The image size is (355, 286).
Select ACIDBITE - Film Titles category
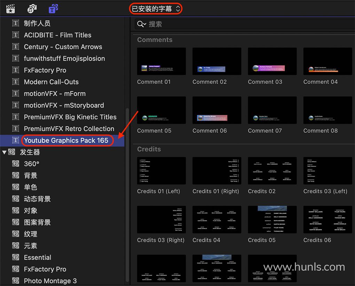click(57, 35)
